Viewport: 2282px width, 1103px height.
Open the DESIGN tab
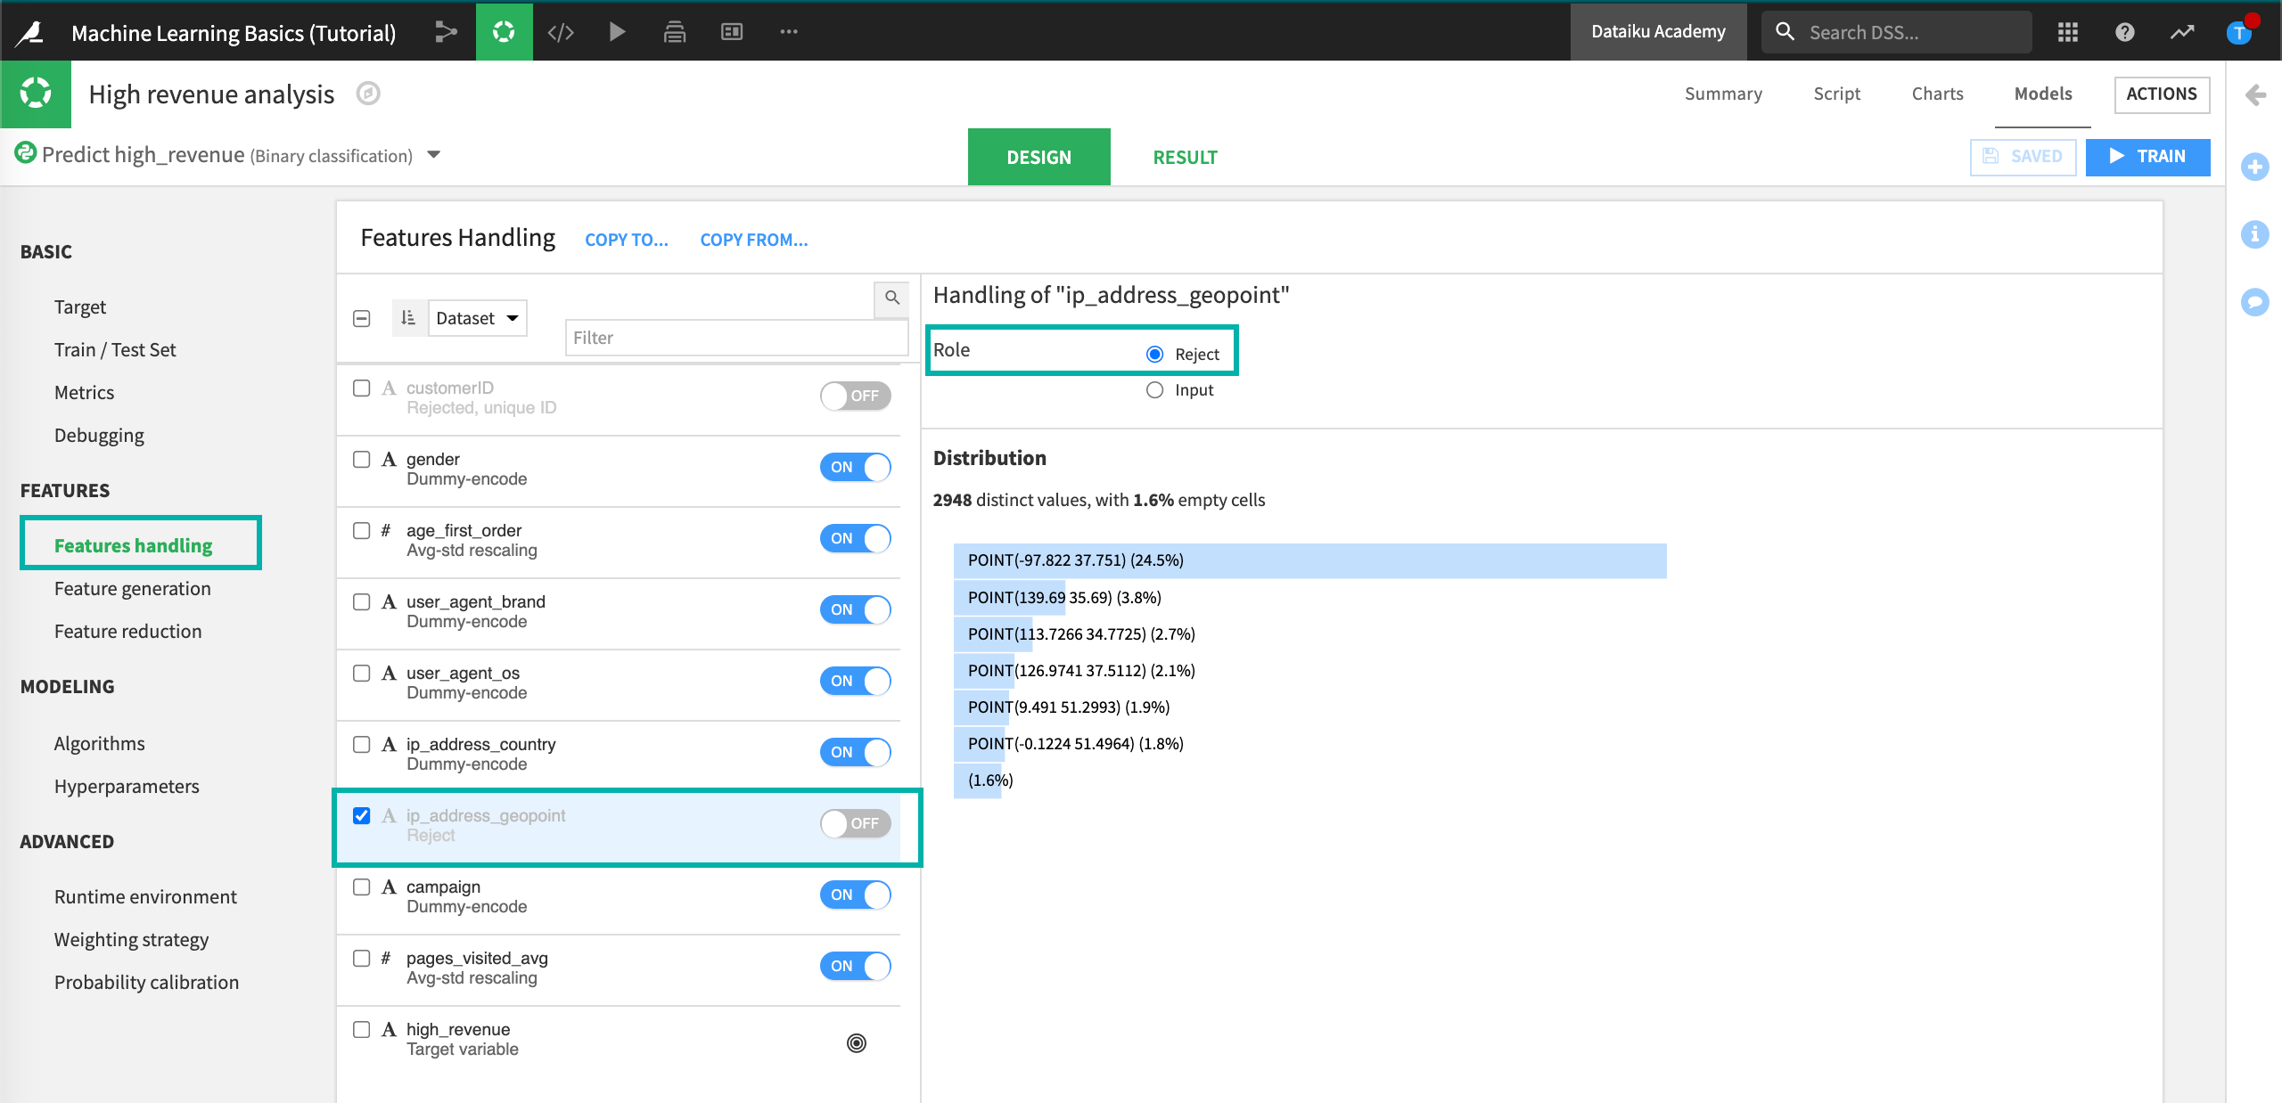pos(1039,157)
